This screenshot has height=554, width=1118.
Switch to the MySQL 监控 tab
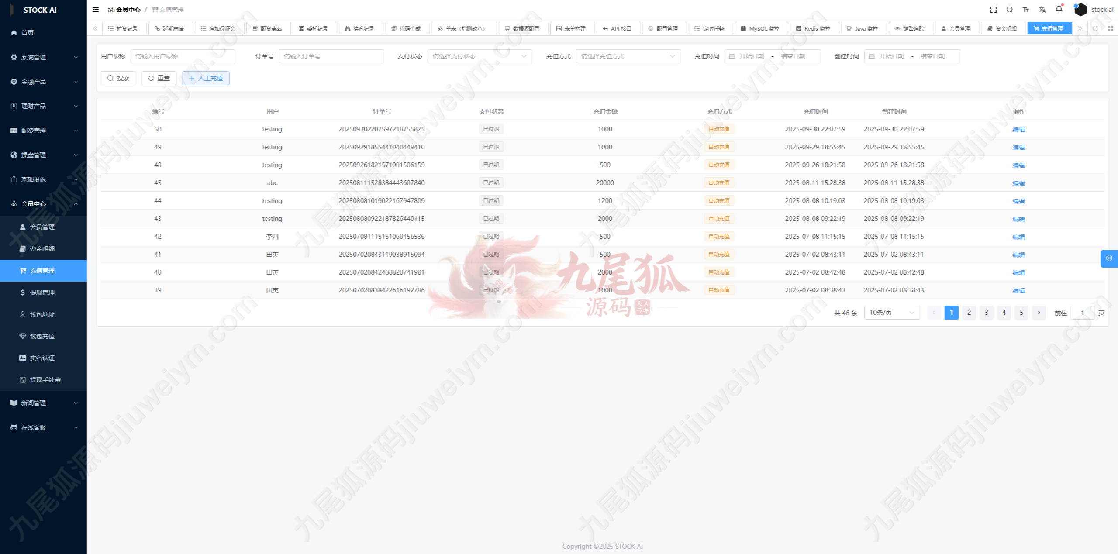click(x=761, y=28)
